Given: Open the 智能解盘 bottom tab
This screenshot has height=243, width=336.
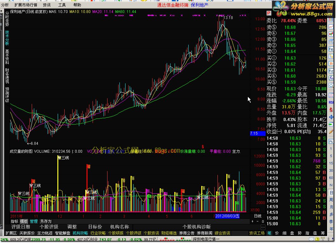Looking at the screenshot, I should (x=62, y=233).
